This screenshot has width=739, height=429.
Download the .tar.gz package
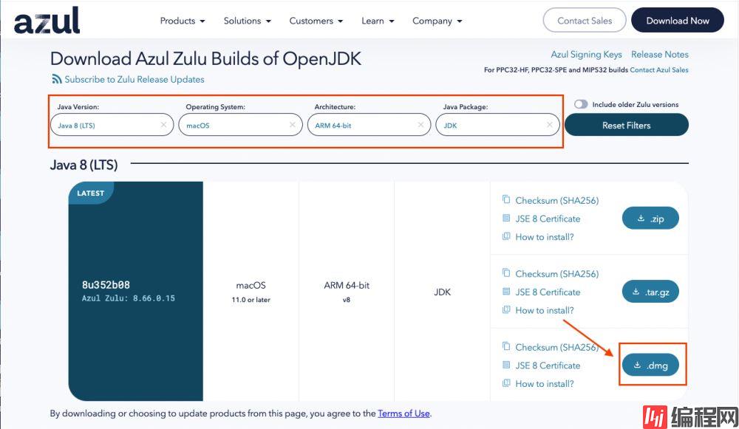tap(649, 292)
